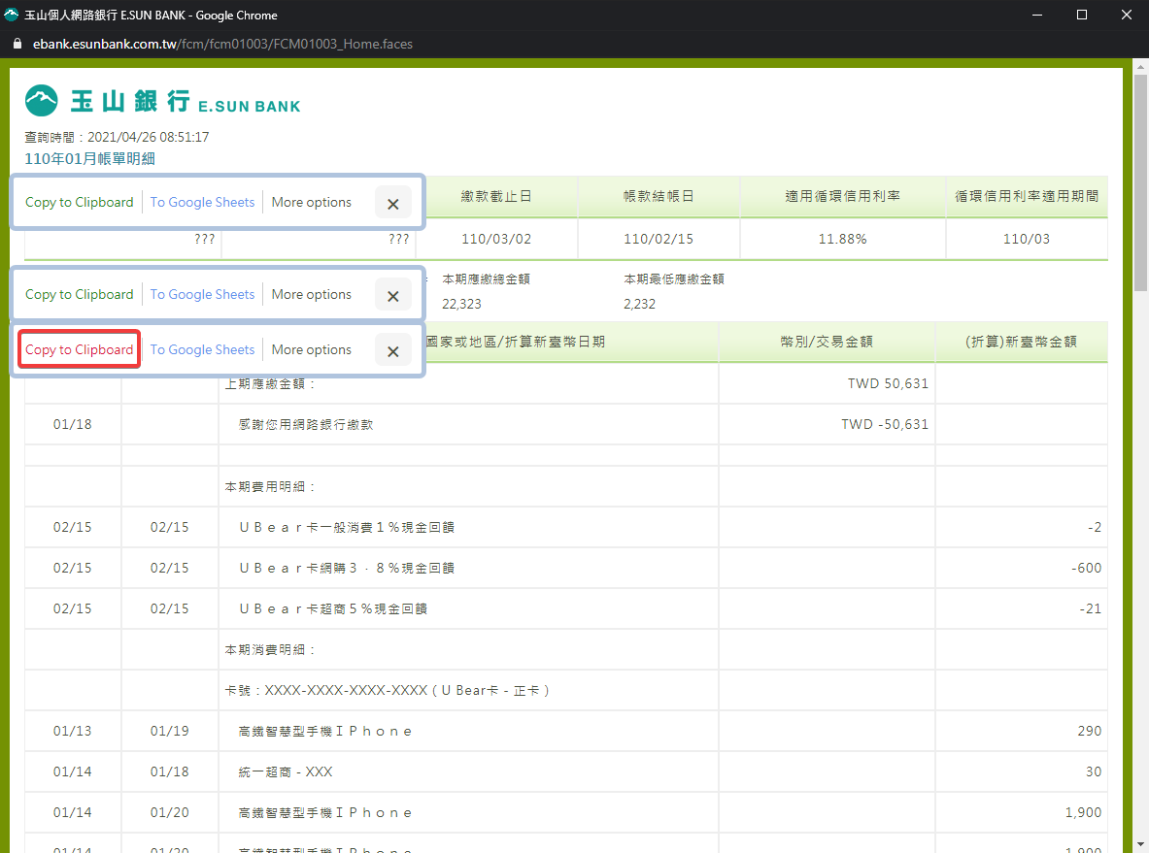This screenshot has height=853, width=1149.
Task: Click the 適用循環信用利率 header
Action: click(x=843, y=196)
